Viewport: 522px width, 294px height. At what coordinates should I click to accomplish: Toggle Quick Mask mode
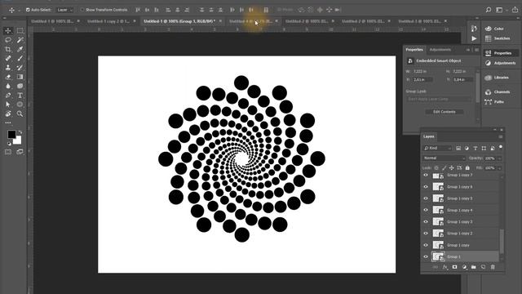tap(8, 152)
